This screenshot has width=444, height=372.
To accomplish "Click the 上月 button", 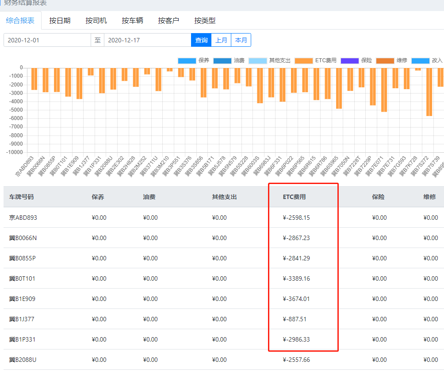I will 221,40.
